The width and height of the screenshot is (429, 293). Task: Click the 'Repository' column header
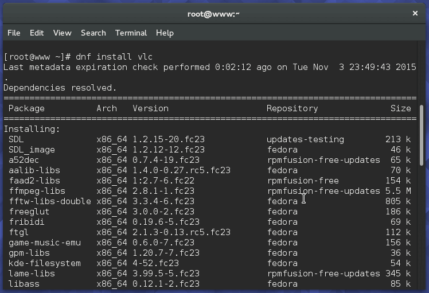tap(292, 108)
